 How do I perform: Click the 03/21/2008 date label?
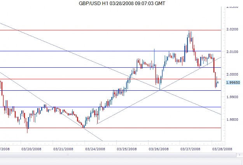tap(63, 149)
